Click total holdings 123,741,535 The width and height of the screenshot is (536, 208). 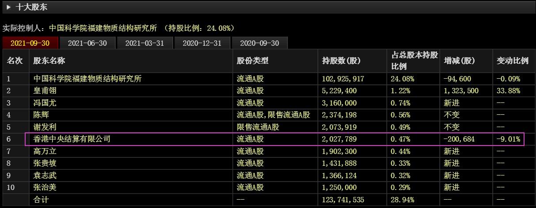click(x=343, y=200)
